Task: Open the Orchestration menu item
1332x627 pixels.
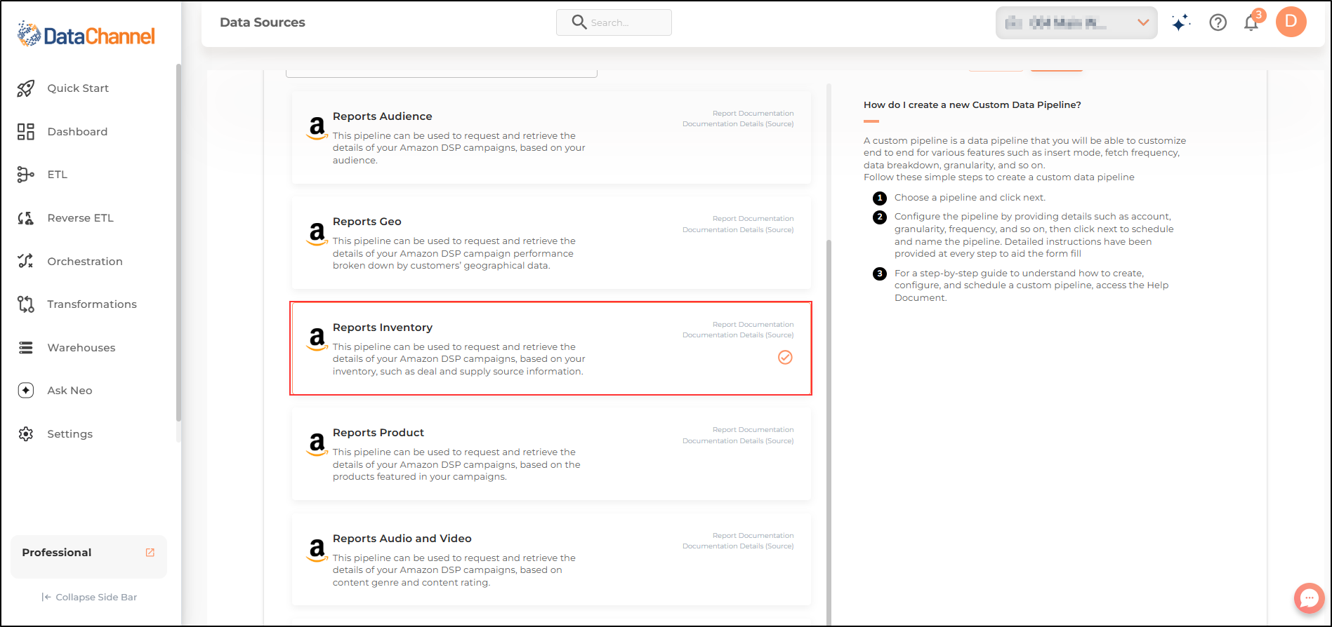Action: point(85,262)
